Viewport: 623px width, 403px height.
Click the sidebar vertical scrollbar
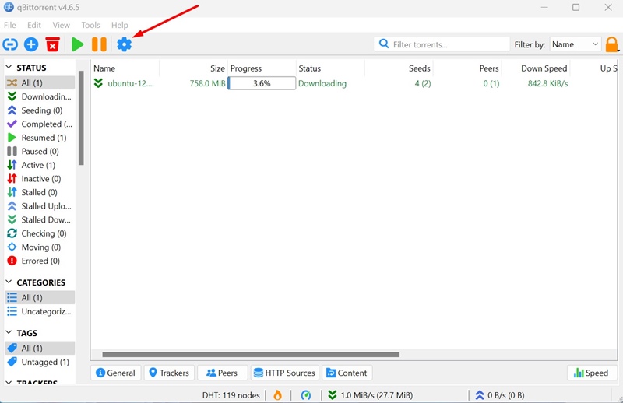click(x=81, y=118)
